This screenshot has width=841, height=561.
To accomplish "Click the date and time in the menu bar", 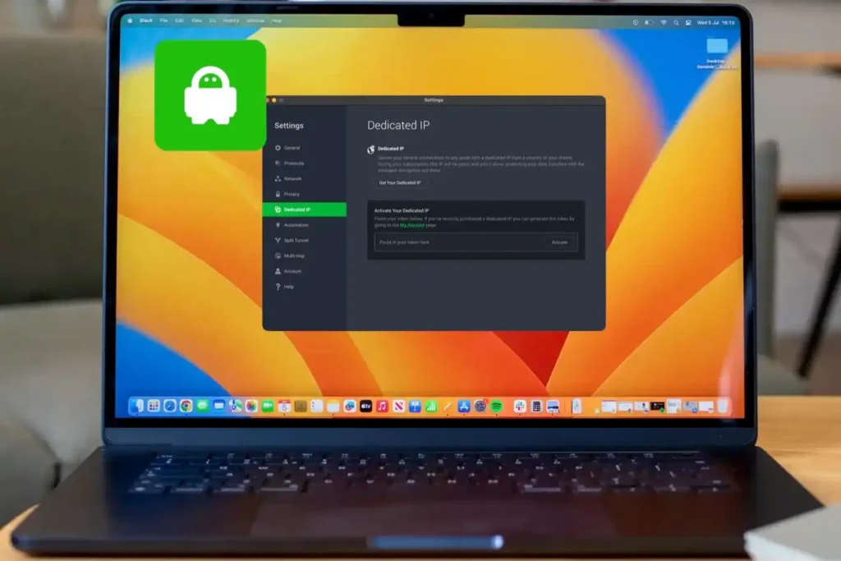I will [715, 22].
